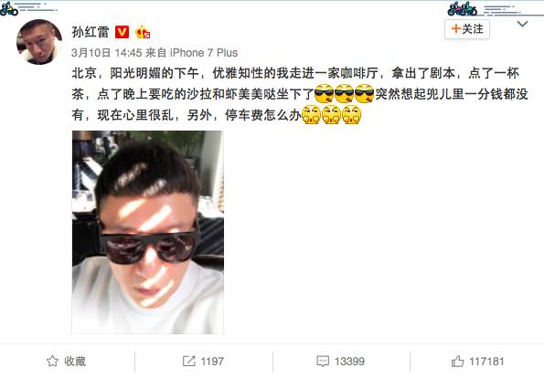Open reposts count 1197

tap(212, 362)
